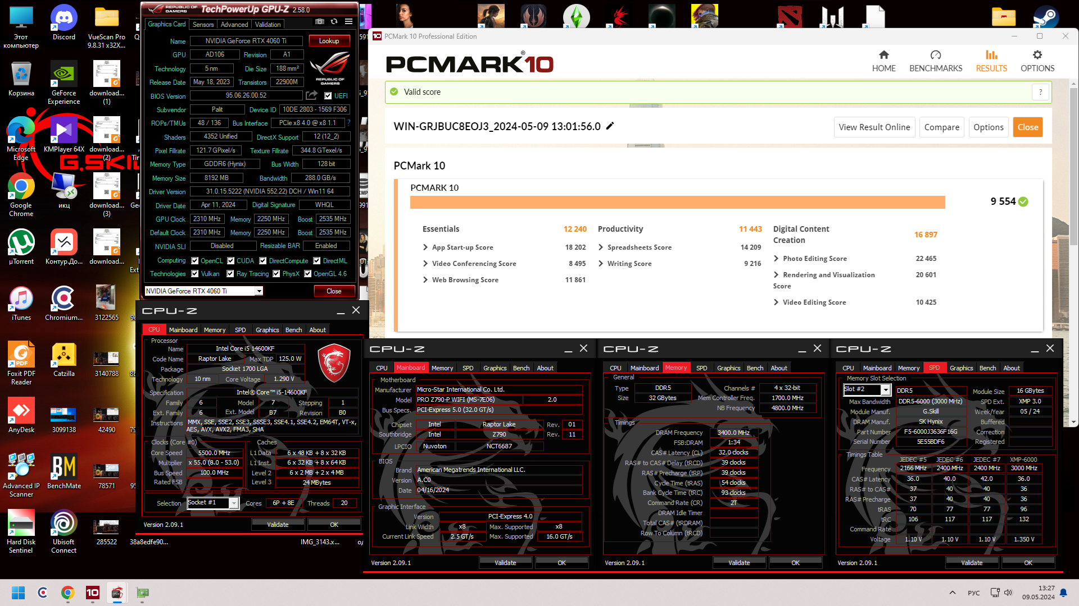The height and width of the screenshot is (606, 1079).
Task: Click the BIOS export share icon
Action: click(311, 95)
